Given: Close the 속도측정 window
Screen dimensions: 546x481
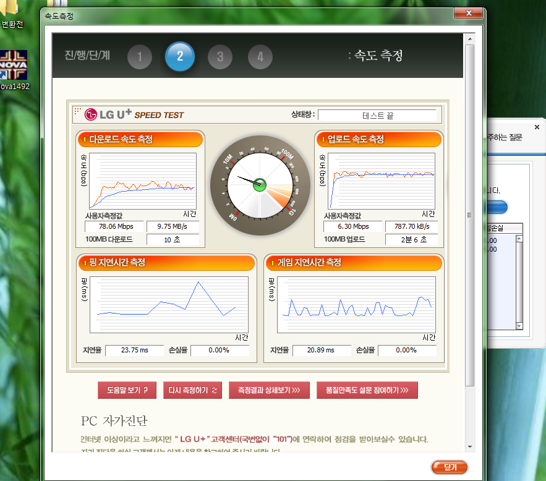Looking at the screenshot, I should click(x=468, y=13).
